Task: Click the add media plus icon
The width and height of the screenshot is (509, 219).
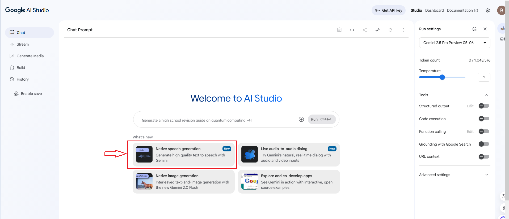Action: click(301, 119)
